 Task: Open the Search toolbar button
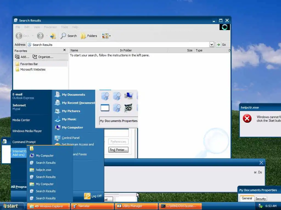pyautogui.click(x=69, y=36)
